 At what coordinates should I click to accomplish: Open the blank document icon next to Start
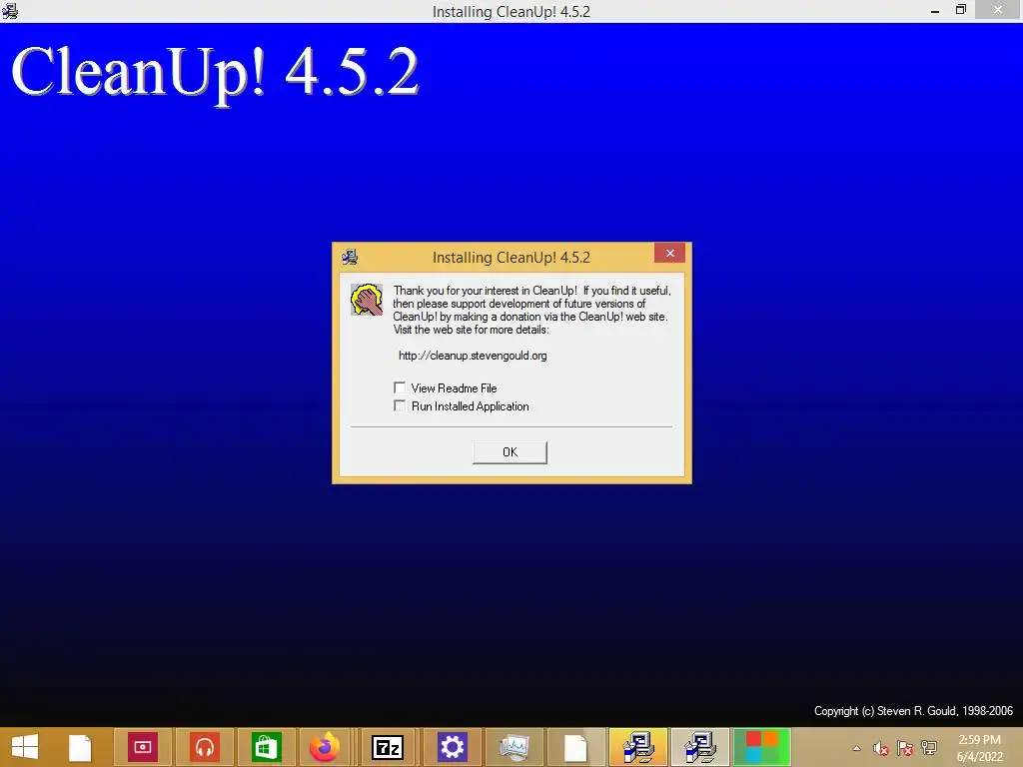tap(80, 747)
